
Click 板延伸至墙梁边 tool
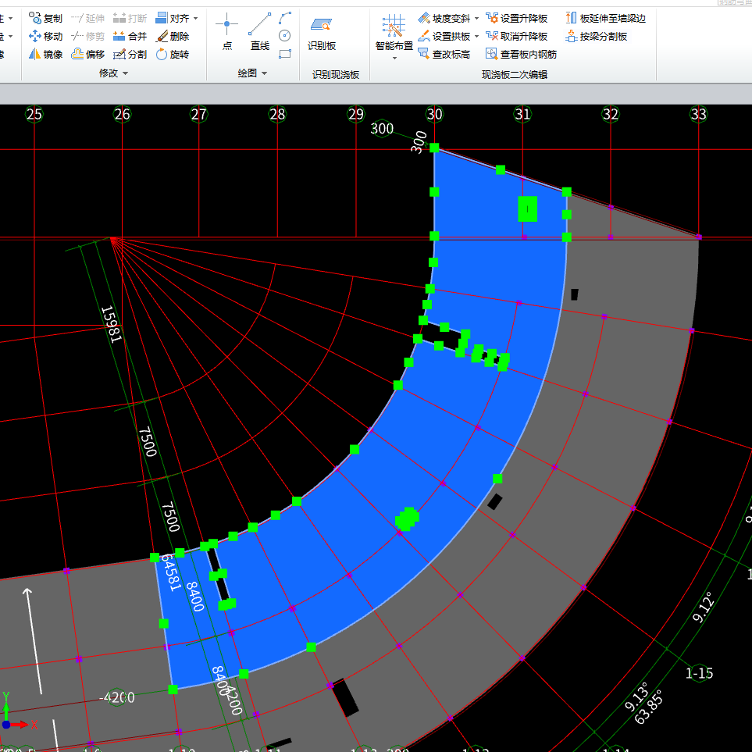[605, 18]
